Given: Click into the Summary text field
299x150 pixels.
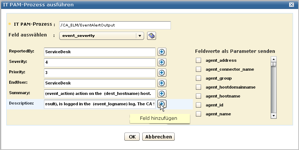Looking at the screenshot, I should click(99, 93).
